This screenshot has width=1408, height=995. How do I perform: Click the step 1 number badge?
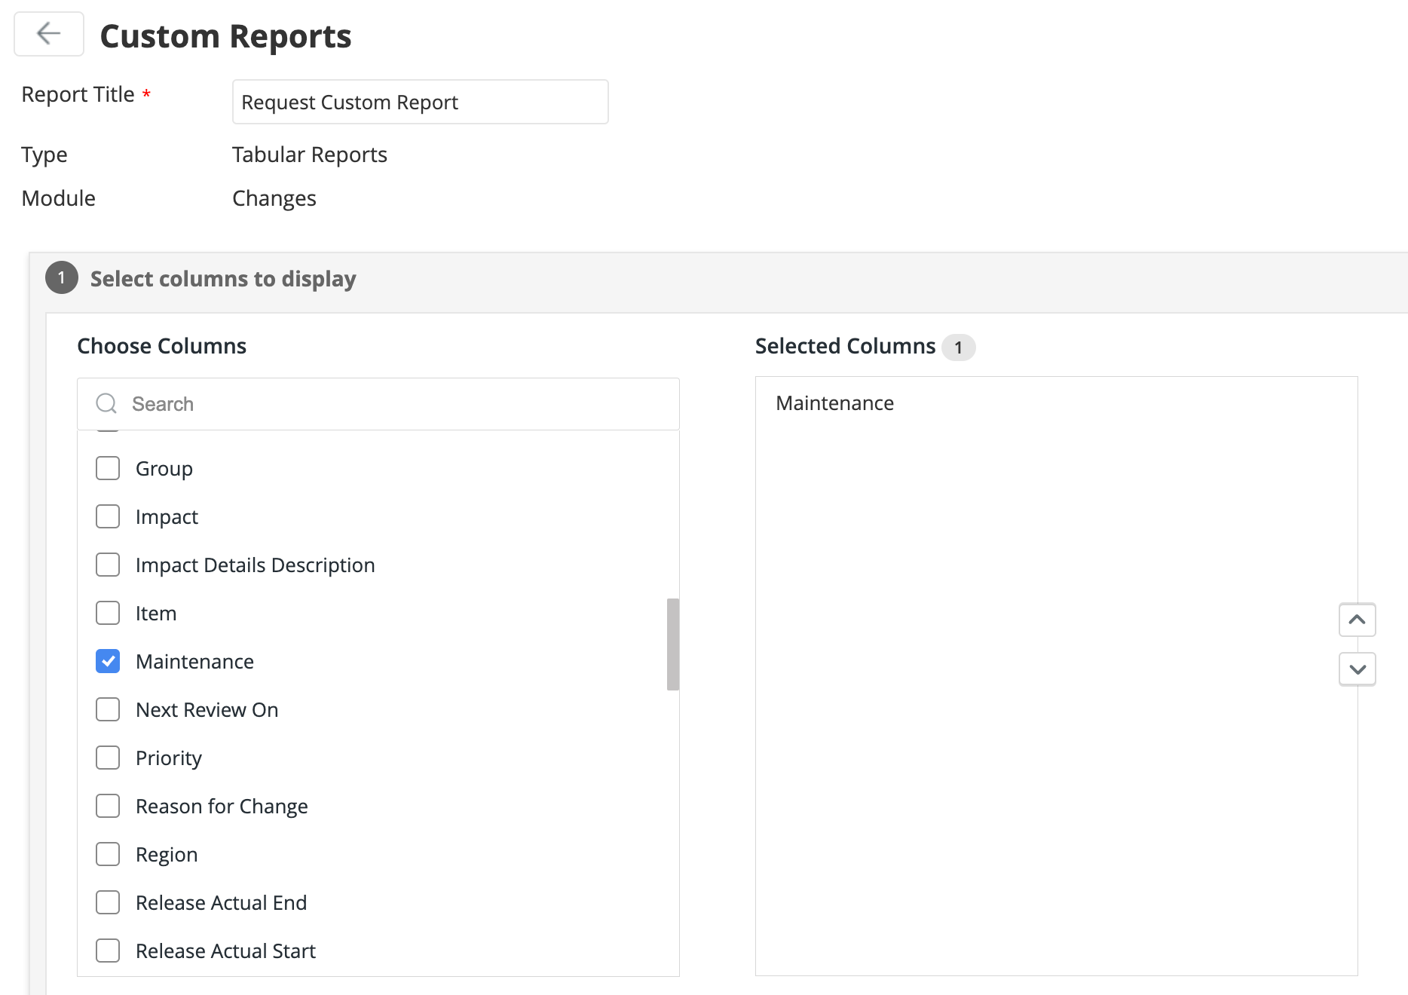(61, 277)
